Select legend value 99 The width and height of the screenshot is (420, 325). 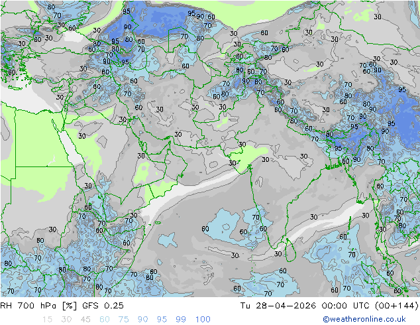tap(181, 319)
